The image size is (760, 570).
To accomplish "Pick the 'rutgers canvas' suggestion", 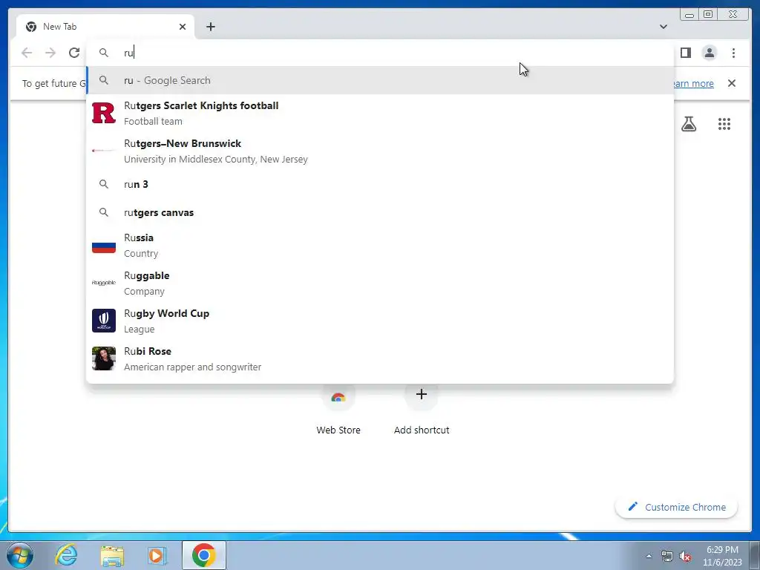I will (x=380, y=212).
